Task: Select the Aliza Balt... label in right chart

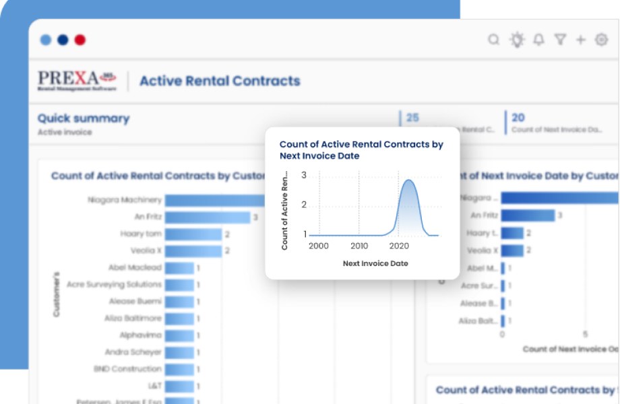Action: coord(478,321)
